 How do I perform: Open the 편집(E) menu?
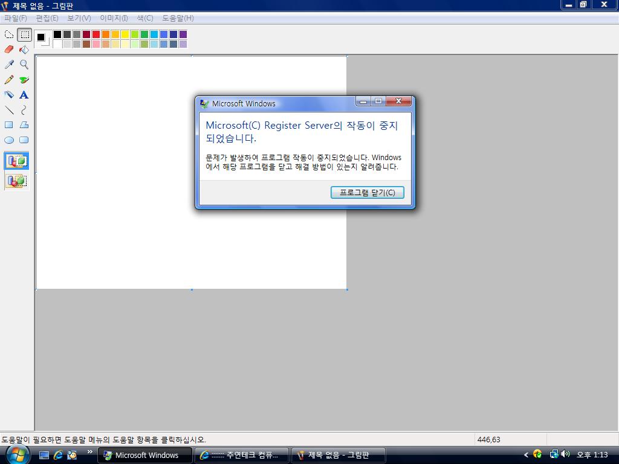[x=47, y=18]
